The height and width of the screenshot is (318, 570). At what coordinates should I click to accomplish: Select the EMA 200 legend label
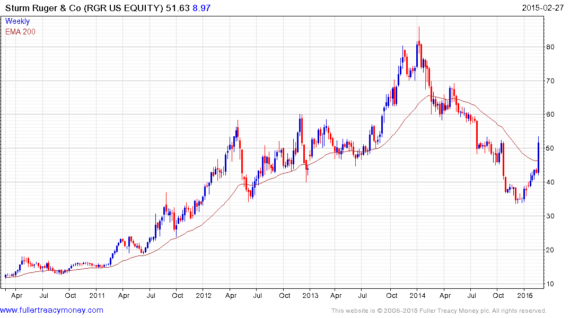[x=20, y=32]
